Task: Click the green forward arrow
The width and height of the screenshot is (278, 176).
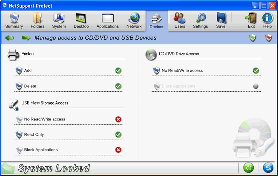Action: click(26, 38)
